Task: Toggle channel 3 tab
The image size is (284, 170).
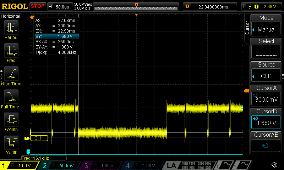Action: 102,165
